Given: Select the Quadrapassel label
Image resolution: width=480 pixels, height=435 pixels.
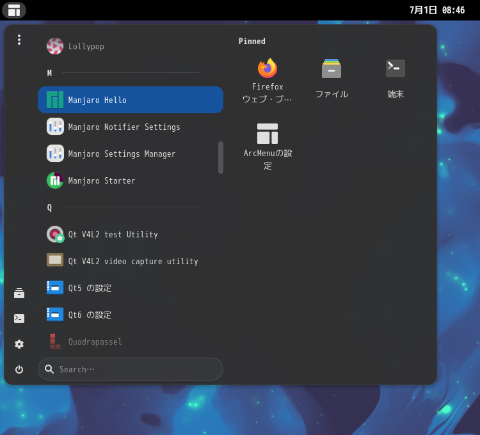Looking at the screenshot, I should pos(95,342).
